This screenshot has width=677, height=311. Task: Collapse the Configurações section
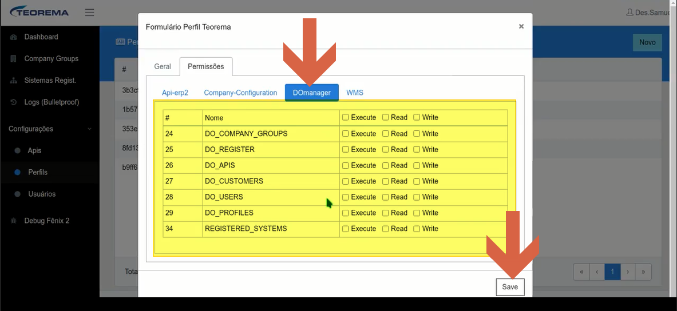tap(50, 129)
